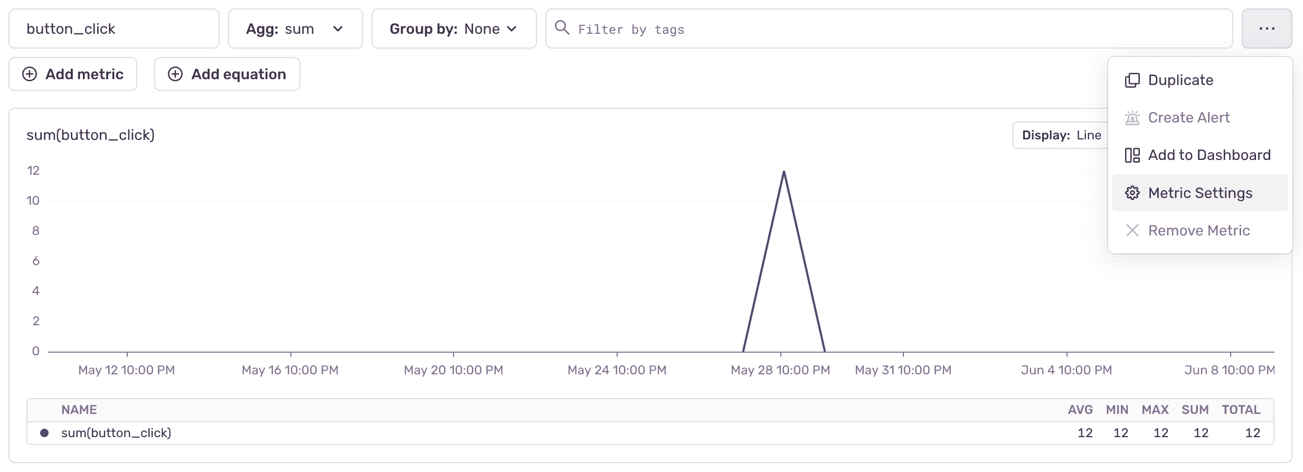Viewport: 1303px width, 472px height.
Task: Toggle the three-dot more options button
Action: 1267,29
